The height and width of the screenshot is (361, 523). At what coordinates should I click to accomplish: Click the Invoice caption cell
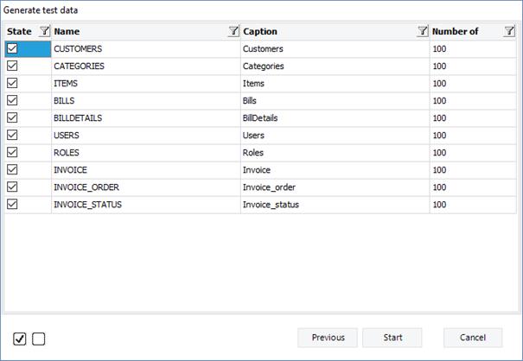(x=335, y=170)
